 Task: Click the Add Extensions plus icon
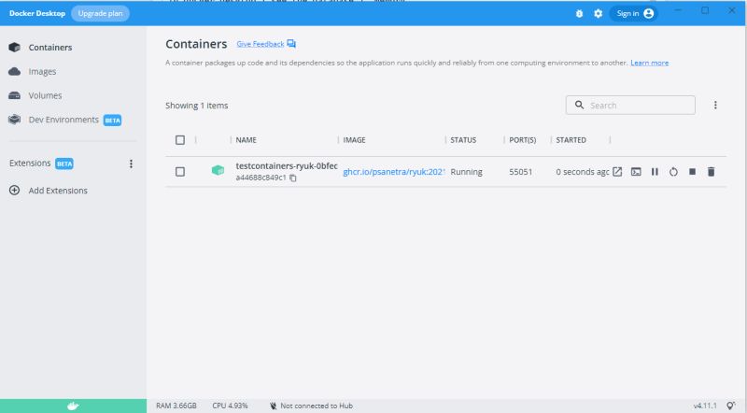tap(14, 191)
